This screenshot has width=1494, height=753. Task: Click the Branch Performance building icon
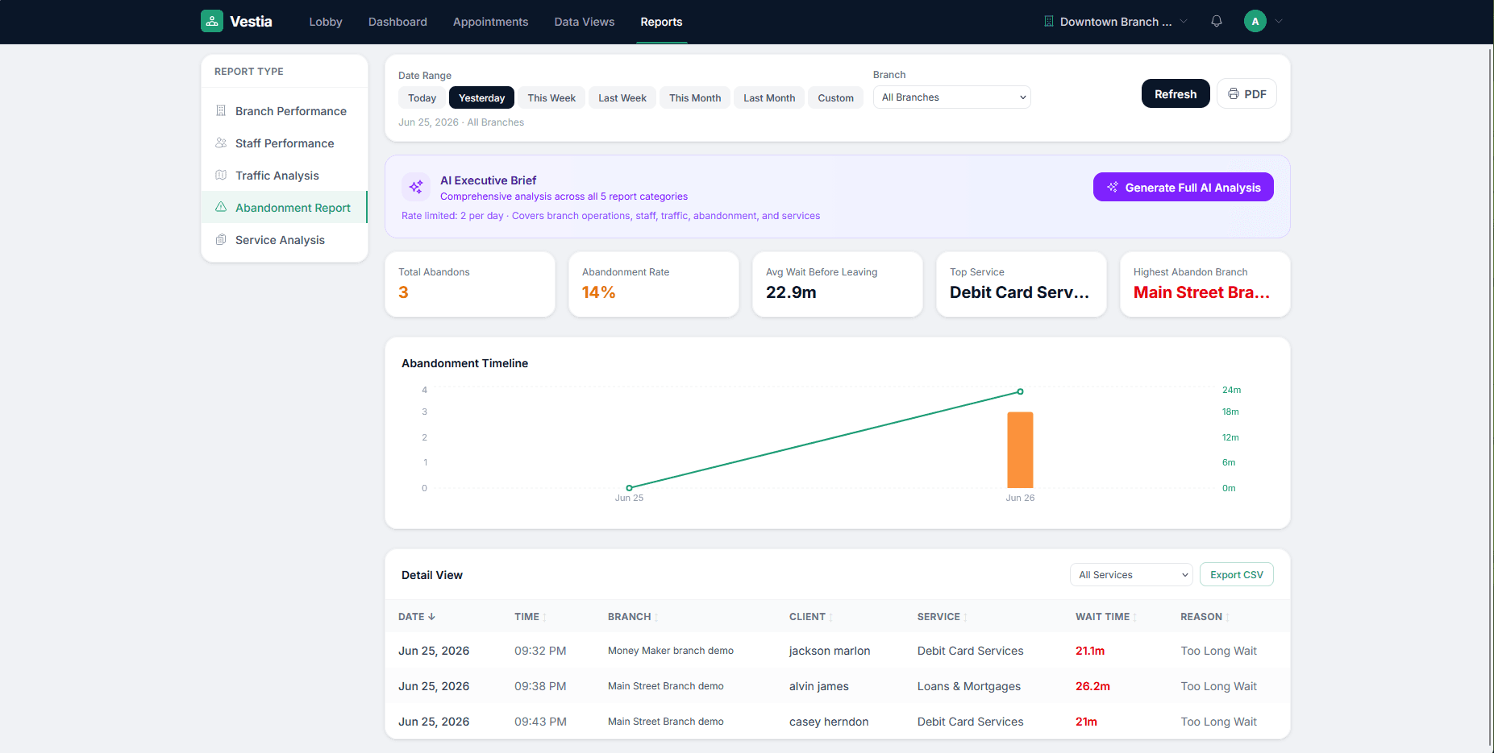221,111
